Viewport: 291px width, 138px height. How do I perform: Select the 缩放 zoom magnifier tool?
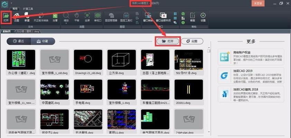tap(66, 17)
